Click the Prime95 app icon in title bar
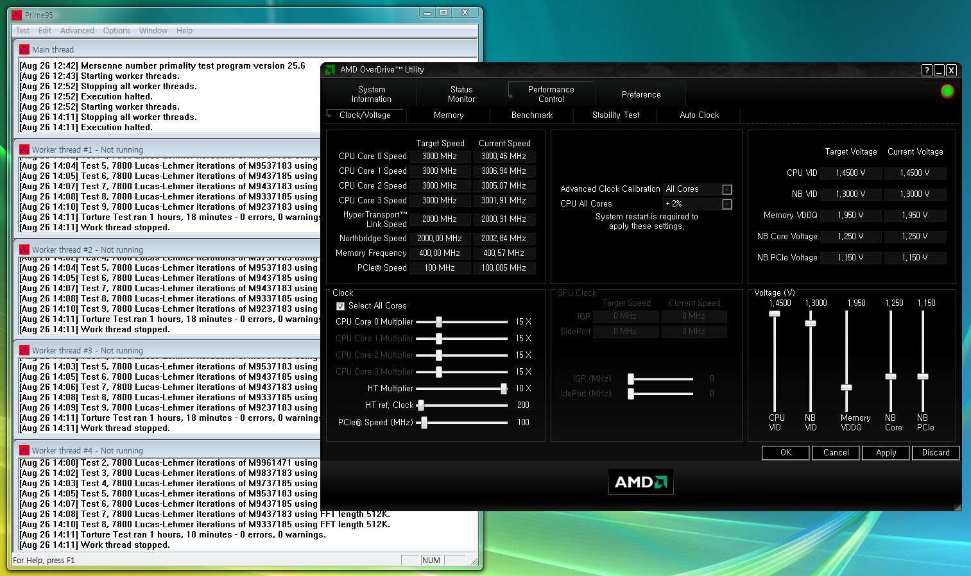971x576 pixels. pyautogui.click(x=17, y=15)
